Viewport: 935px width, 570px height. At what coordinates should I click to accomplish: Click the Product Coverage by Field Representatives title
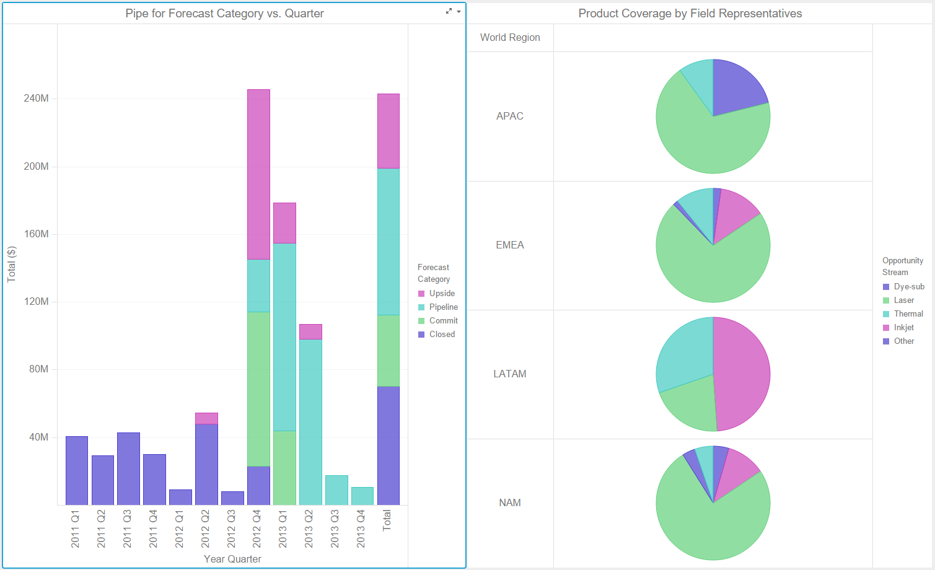(690, 14)
